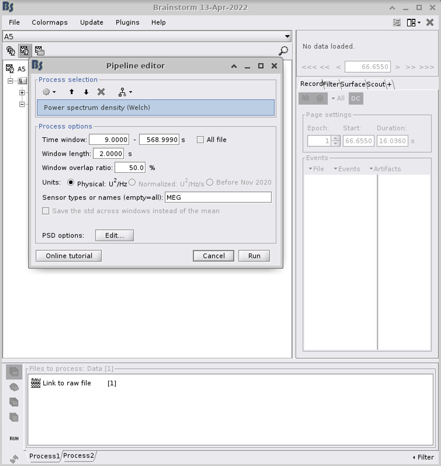Open the add-process gear menu
Screen dimensions: 441x466
(49, 92)
